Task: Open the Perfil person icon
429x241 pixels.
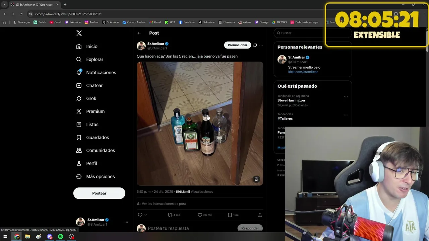Action: 79,163
